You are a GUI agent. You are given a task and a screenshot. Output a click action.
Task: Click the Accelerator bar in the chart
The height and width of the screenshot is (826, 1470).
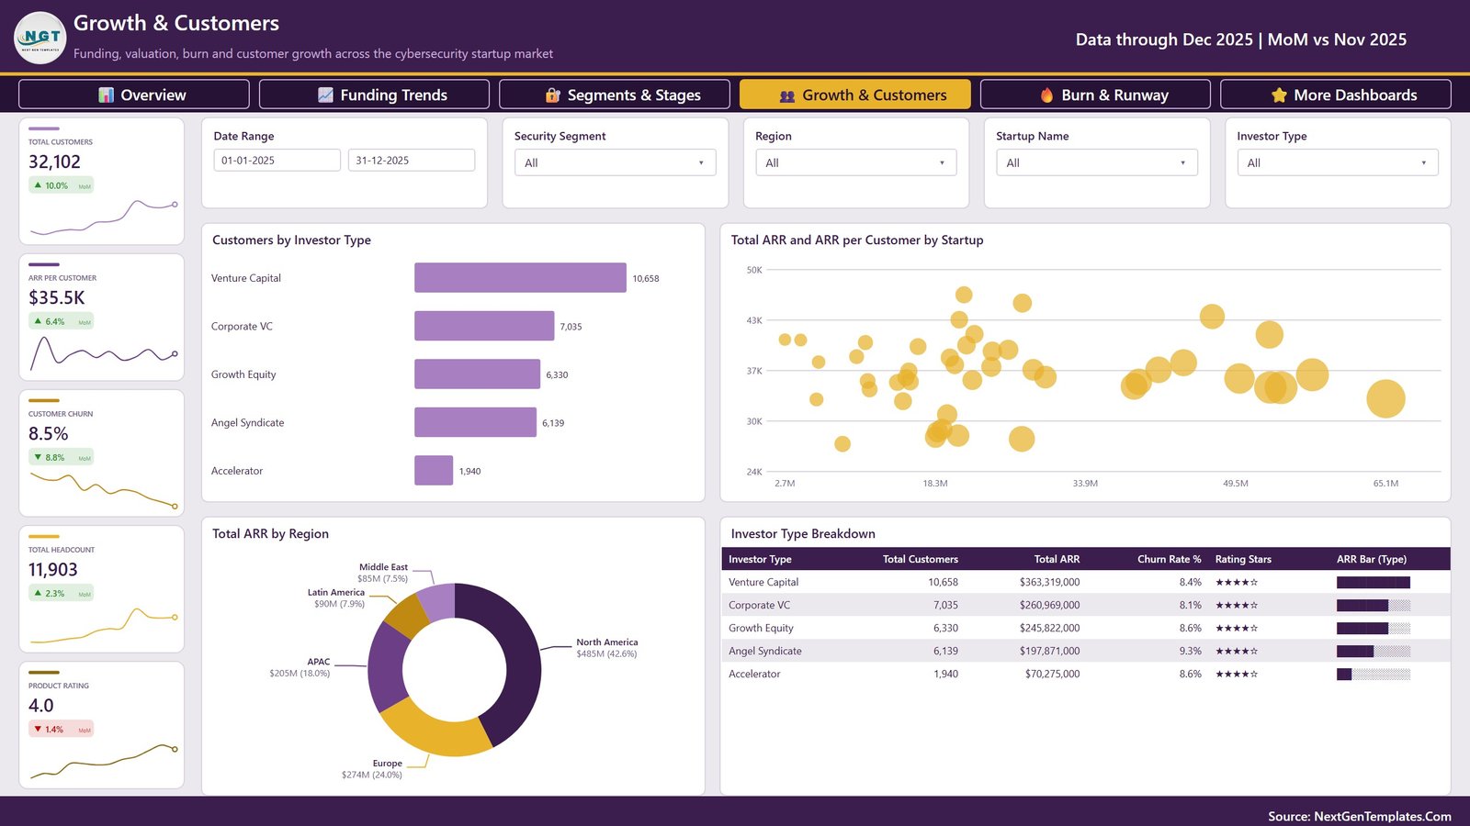coord(434,470)
